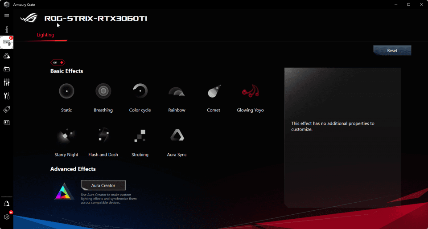
Task: Open the hamburger menu in the sidebar
Action: click(7, 16)
